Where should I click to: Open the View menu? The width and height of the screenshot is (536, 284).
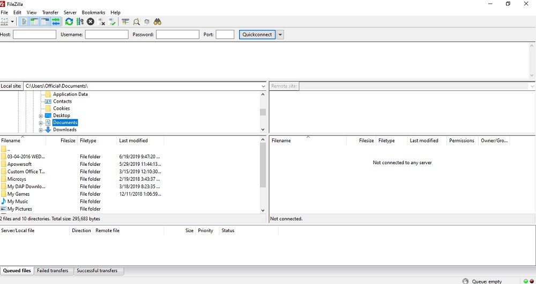32,13
